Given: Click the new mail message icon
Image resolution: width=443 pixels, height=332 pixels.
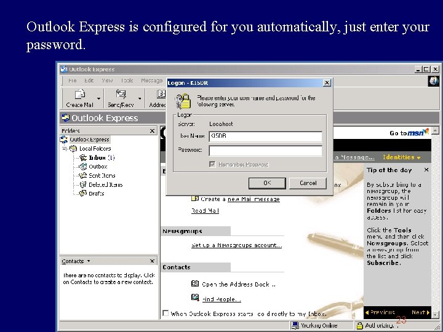Looking at the screenshot, I should (195, 199).
